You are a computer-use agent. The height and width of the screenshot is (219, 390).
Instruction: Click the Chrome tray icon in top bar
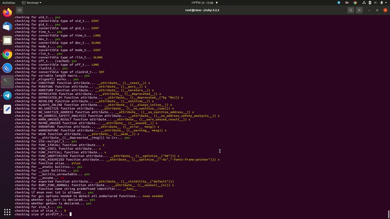pos(355,3)
